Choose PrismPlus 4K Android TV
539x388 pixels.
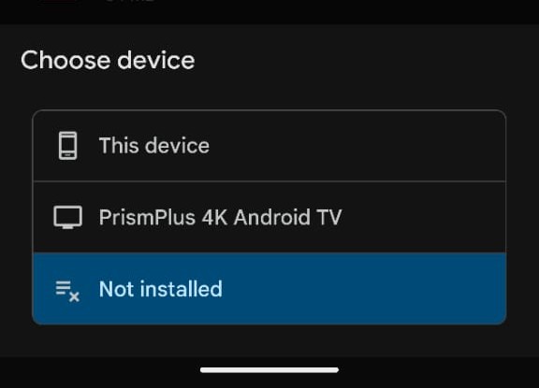pyautogui.click(x=269, y=217)
